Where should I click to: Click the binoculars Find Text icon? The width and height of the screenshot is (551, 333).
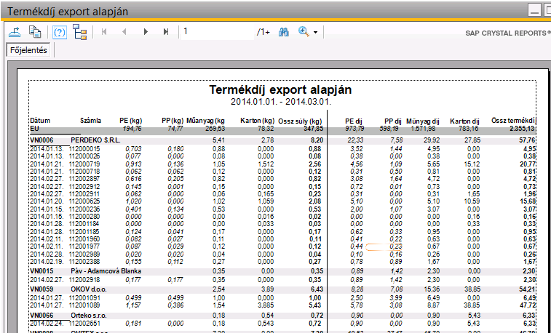point(284,32)
